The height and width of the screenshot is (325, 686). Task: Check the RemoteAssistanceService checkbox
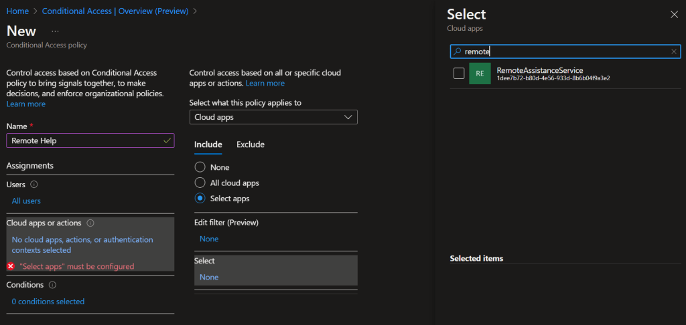459,74
